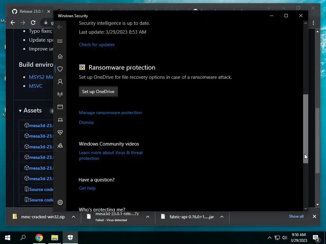Click the first mesa3d asset link
Image resolution: width=326 pixels, height=244 pixels.
[41, 125]
